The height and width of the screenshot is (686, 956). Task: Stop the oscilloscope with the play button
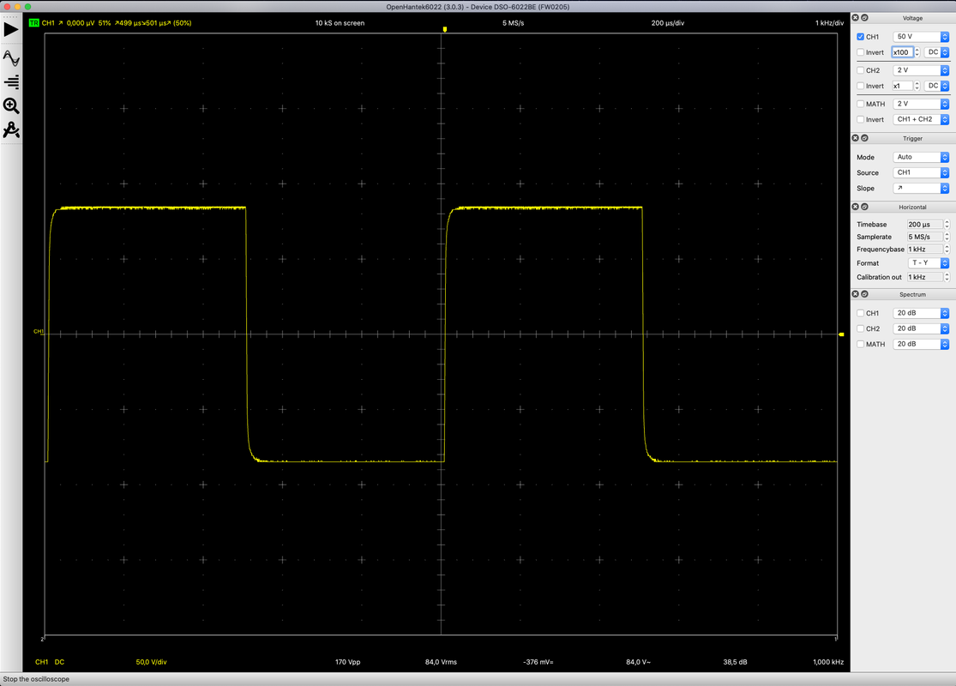[11, 29]
